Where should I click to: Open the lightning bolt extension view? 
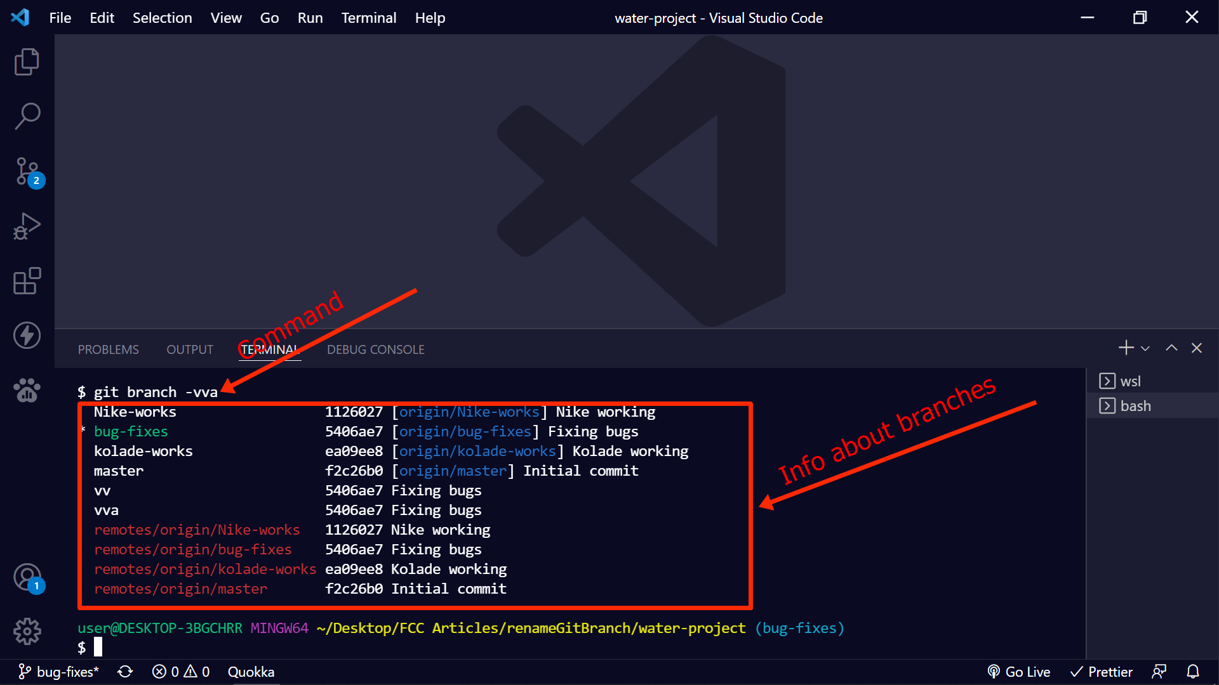click(27, 336)
